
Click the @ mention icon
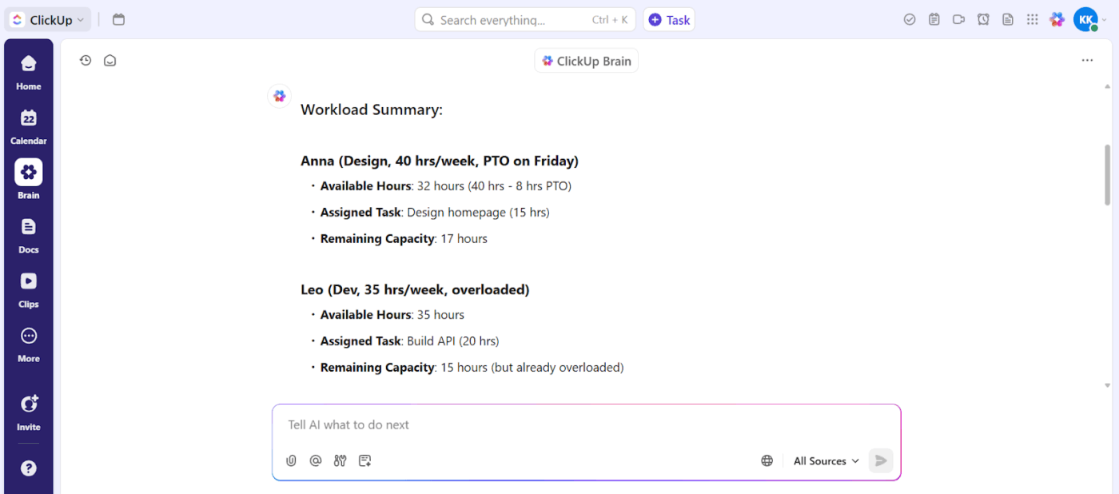(316, 460)
